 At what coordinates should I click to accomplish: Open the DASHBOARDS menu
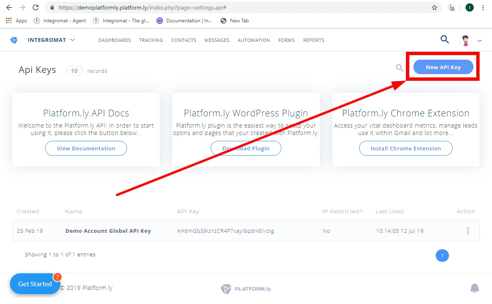coord(115,40)
